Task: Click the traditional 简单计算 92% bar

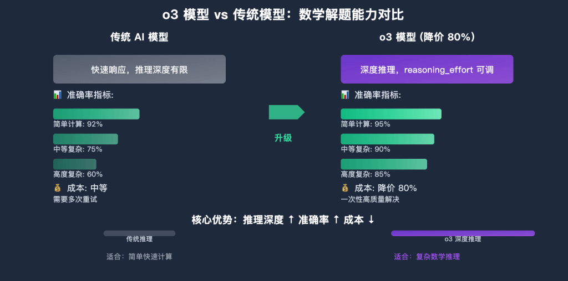Action: coord(96,114)
